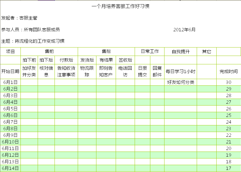Screen dimensions: 241x172
Task: Select the 参与人员：所有团队客服成员 cell
Action: pos(30,29)
